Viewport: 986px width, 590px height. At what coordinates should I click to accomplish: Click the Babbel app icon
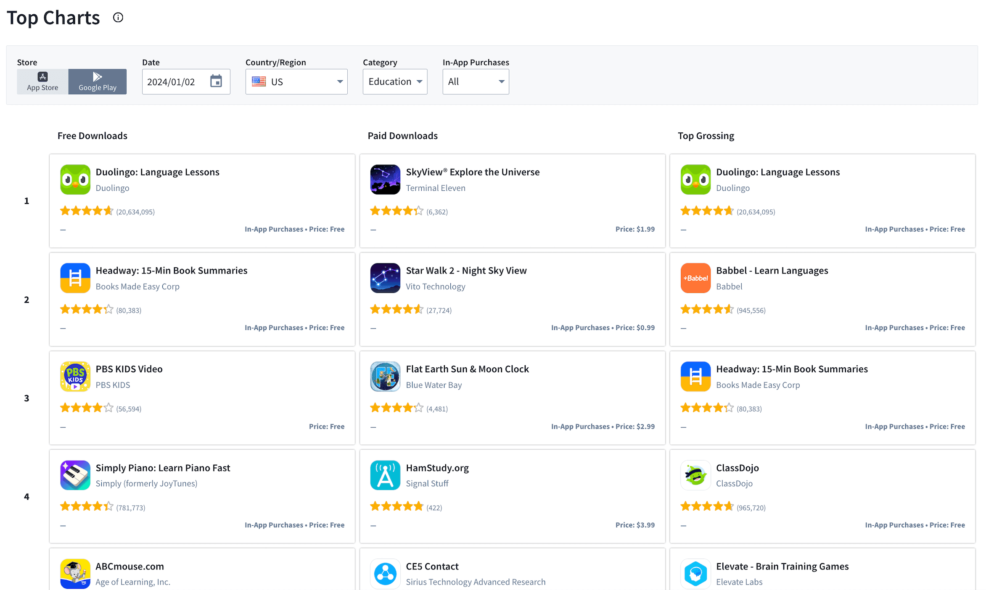695,278
